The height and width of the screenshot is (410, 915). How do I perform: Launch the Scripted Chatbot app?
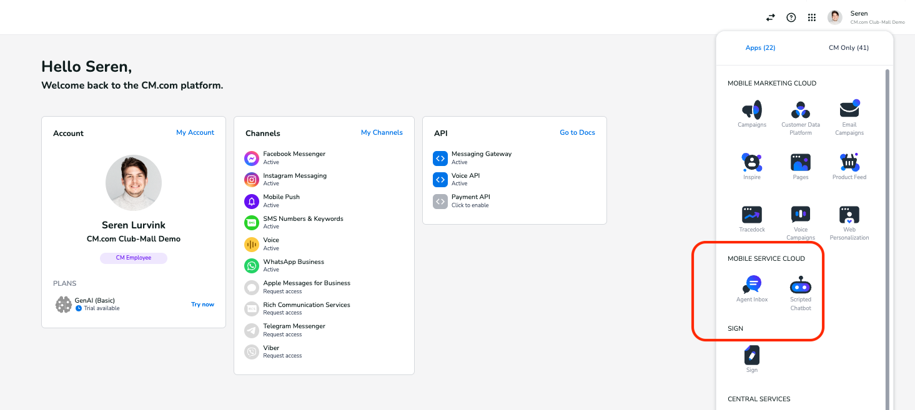(800, 285)
